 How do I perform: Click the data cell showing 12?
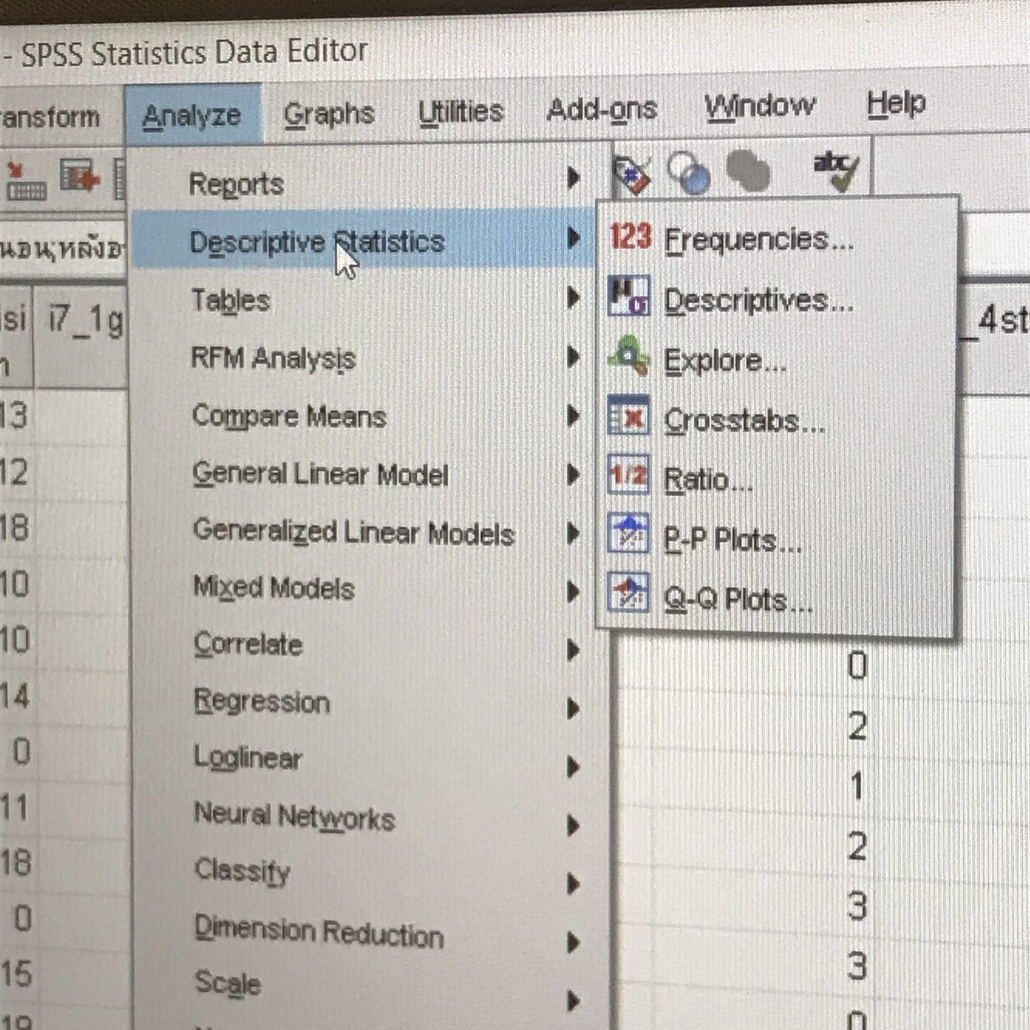tap(15, 473)
